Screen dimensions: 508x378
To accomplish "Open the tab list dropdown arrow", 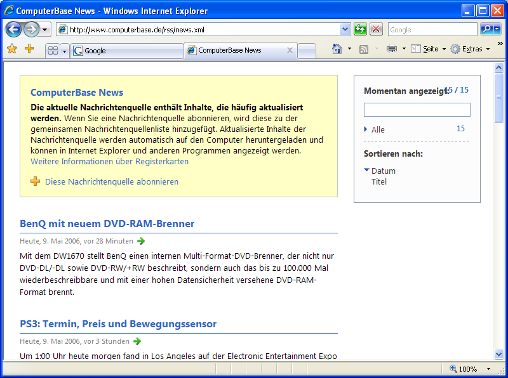I will tap(65, 51).
